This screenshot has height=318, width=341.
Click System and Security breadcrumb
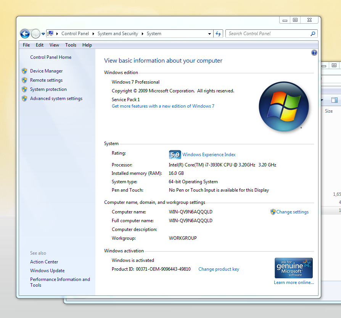pos(117,34)
